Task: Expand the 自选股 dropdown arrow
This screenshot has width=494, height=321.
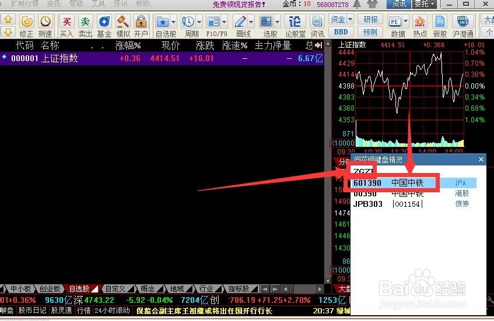Action: click(x=174, y=22)
